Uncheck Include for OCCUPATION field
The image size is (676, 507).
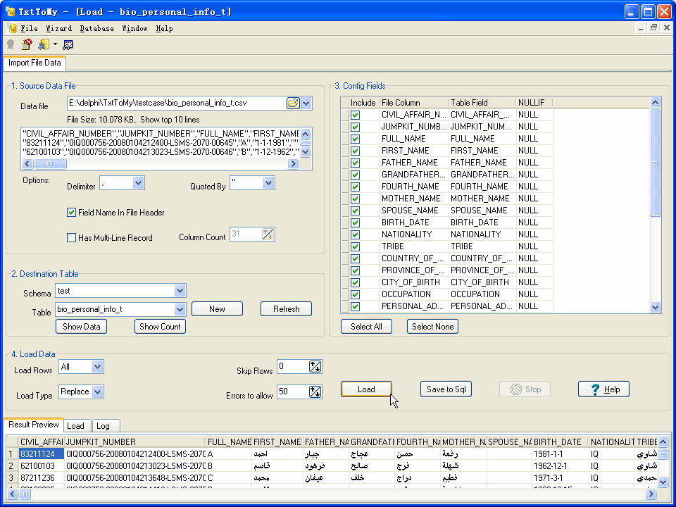pos(355,295)
